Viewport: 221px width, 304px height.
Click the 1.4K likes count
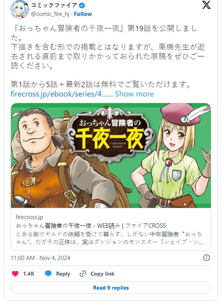(29, 274)
